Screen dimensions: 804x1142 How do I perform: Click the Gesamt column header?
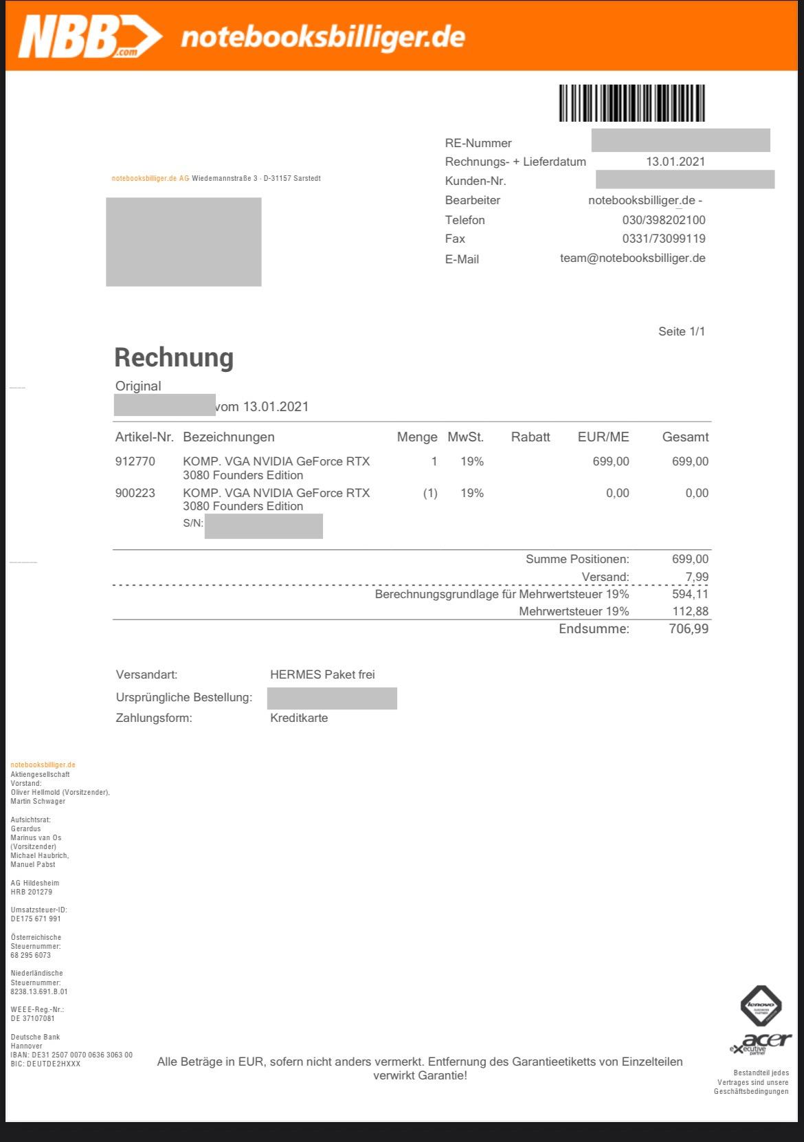[685, 437]
